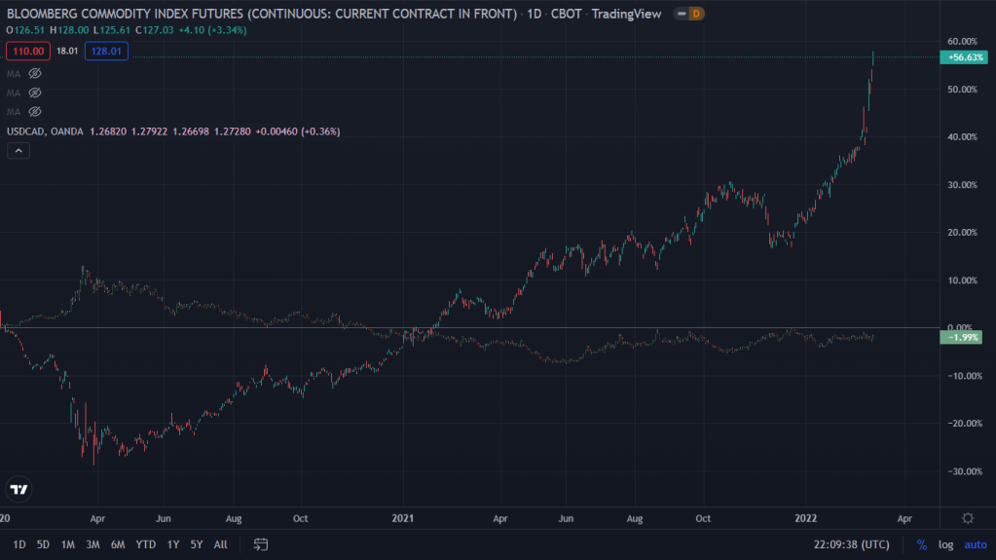Choose the All time range
Image resolution: width=996 pixels, height=560 pixels.
221,544
